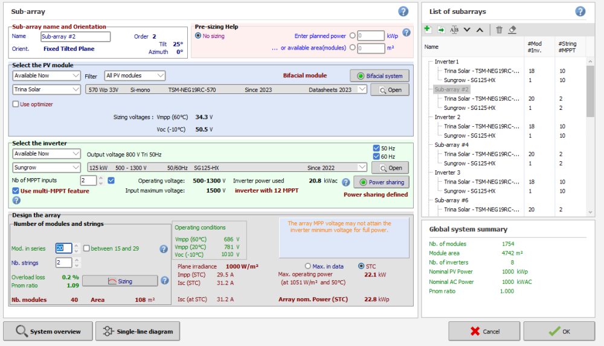
Task: Uncheck the 60 Hz frequency checkbox
Action: (x=377, y=157)
